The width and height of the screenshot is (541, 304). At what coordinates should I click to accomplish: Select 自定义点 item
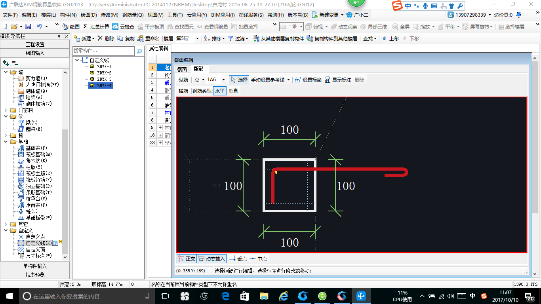[31, 237]
